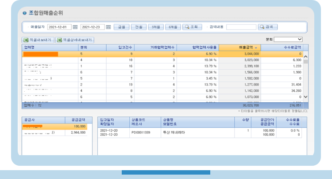Focus the start date field 2021-12-01

[59, 27]
